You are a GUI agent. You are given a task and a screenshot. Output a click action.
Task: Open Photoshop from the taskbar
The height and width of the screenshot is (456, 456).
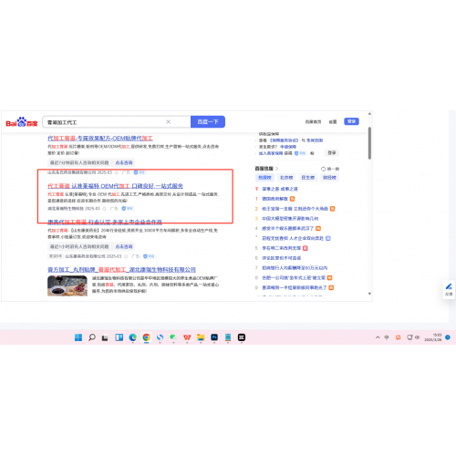214,337
